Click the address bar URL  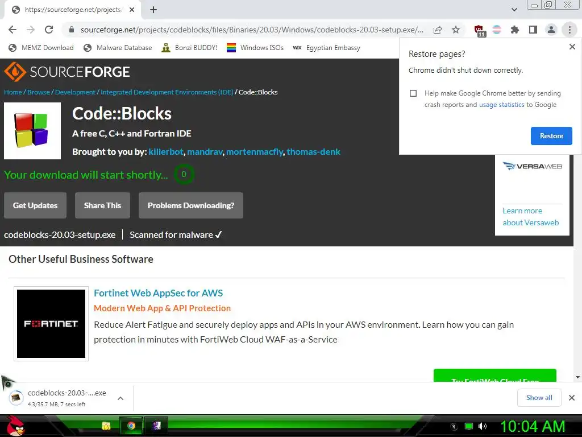click(252, 30)
